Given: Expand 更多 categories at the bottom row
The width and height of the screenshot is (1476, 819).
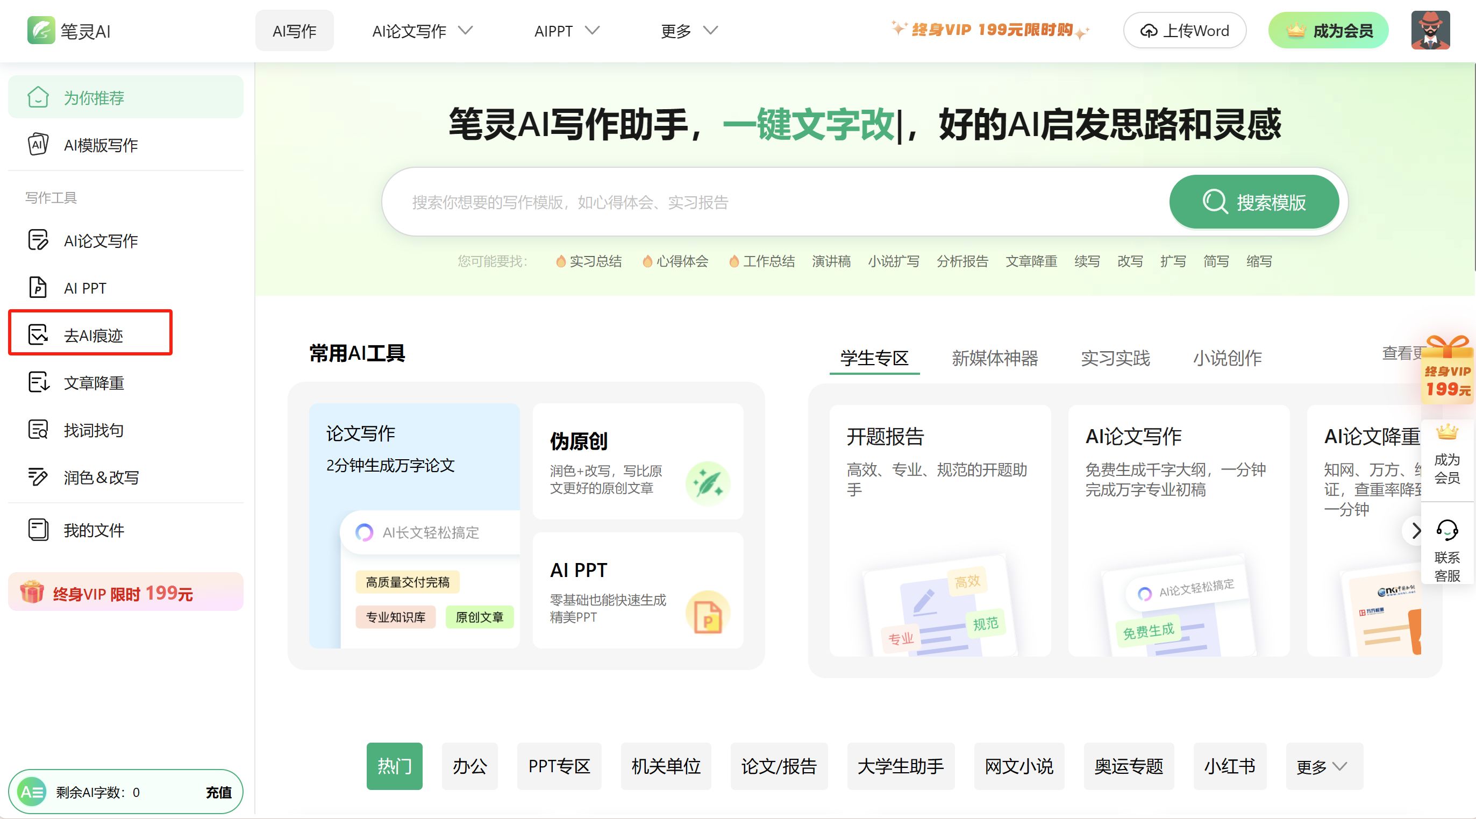Looking at the screenshot, I should pos(1324,766).
